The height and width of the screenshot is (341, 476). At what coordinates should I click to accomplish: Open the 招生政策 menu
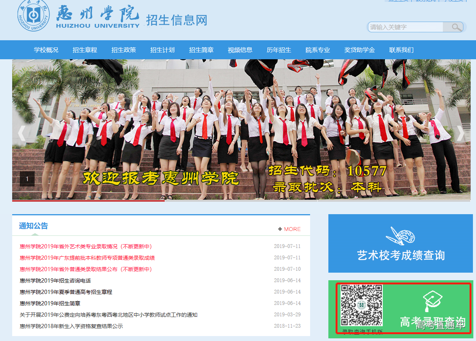124,50
